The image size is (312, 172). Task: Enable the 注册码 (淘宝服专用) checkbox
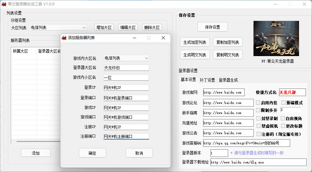258,134
